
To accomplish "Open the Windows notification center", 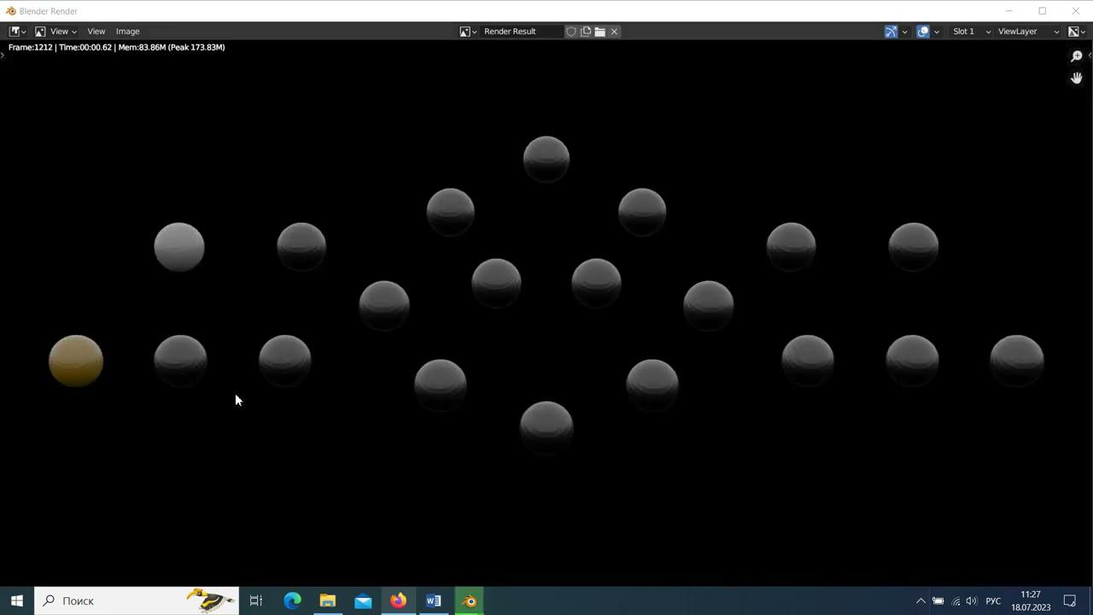I will pyautogui.click(x=1070, y=600).
